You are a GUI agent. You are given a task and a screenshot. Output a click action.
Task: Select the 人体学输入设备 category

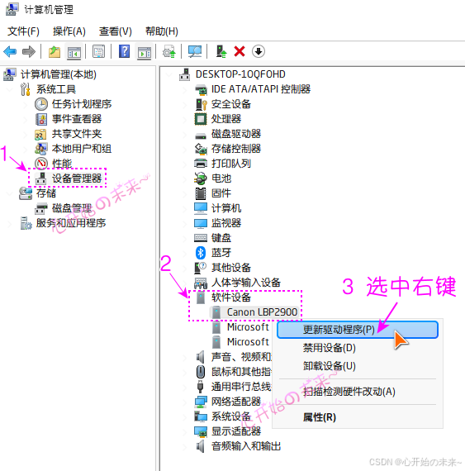coord(246,283)
